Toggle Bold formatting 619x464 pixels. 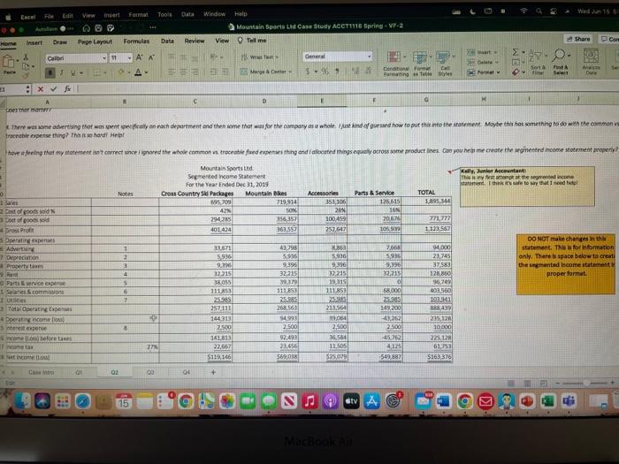click(x=50, y=72)
